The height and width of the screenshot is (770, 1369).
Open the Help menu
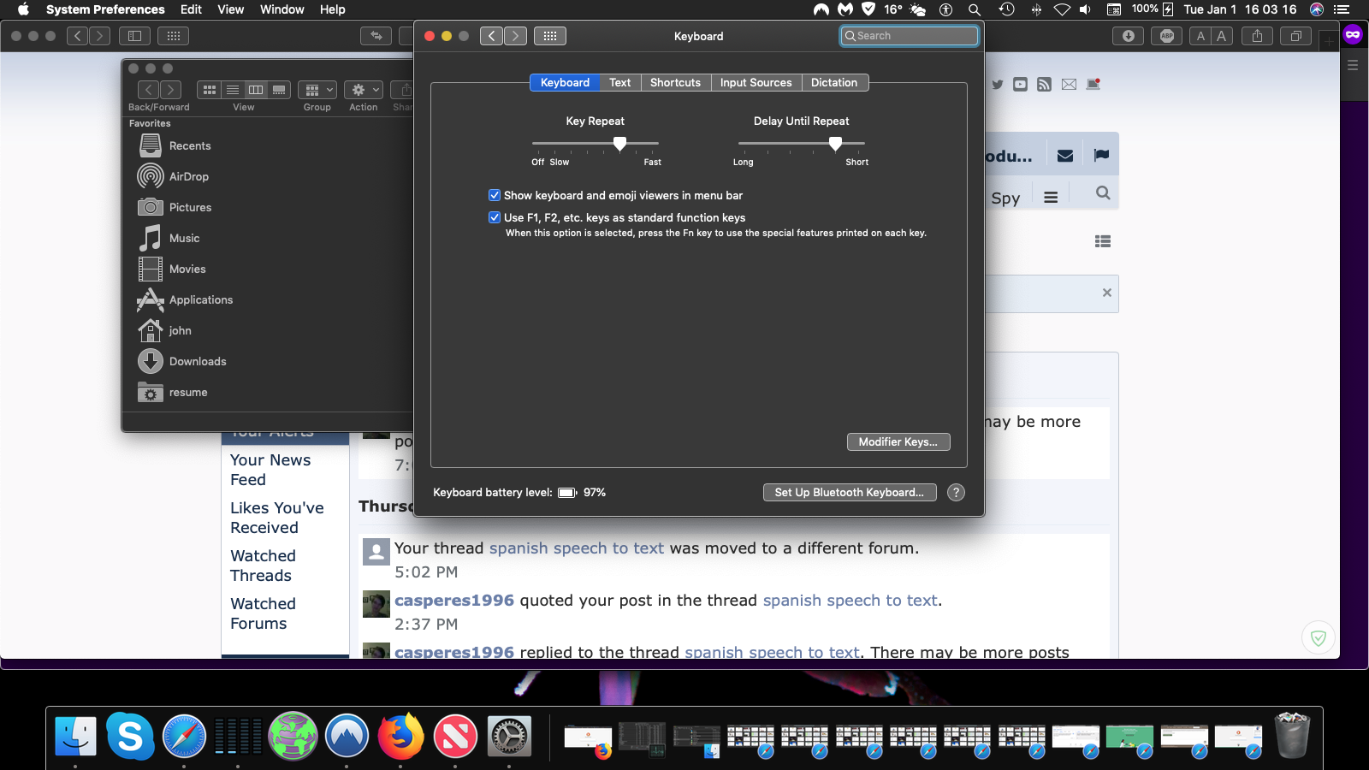332,9
